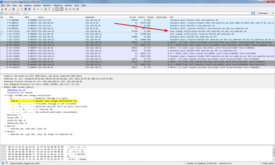The image size is (275, 165).
Task: Sort by the Stream index column header
Action: pyautogui.click(x=162, y=17)
